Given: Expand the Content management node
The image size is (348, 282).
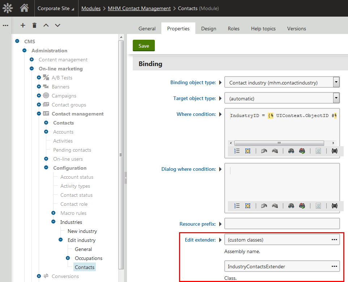Looking at the screenshot, I should pos(31,59).
